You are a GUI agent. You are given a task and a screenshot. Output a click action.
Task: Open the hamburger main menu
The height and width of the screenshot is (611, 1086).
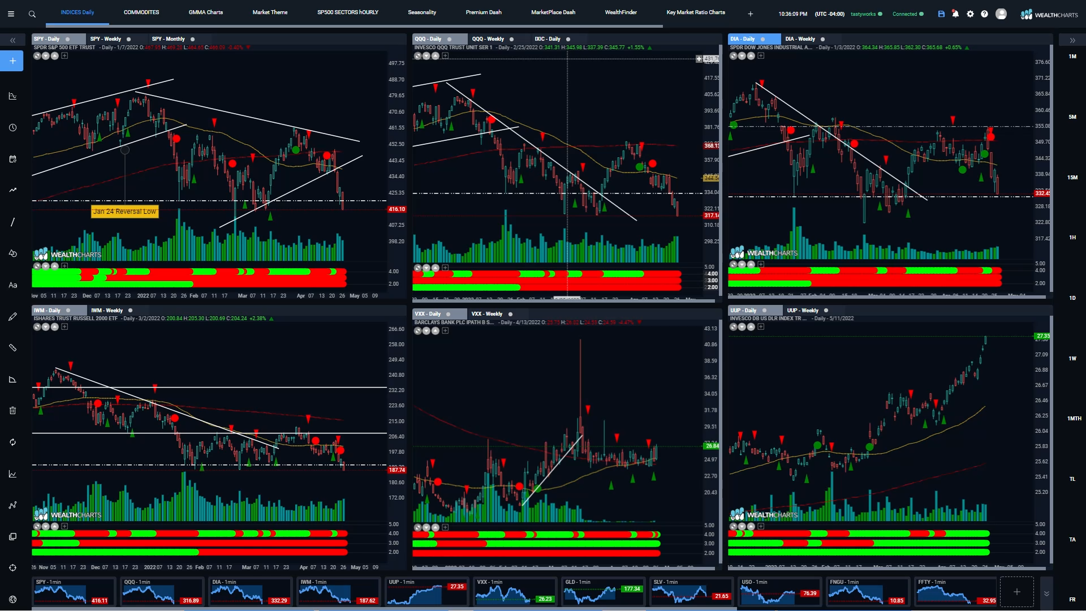[x=11, y=14]
